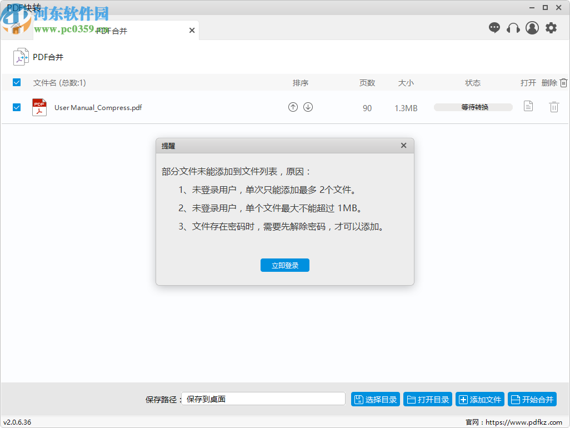The image size is (570, 428).
Task: Click the red PDF file icon
Action: point(39,107)
